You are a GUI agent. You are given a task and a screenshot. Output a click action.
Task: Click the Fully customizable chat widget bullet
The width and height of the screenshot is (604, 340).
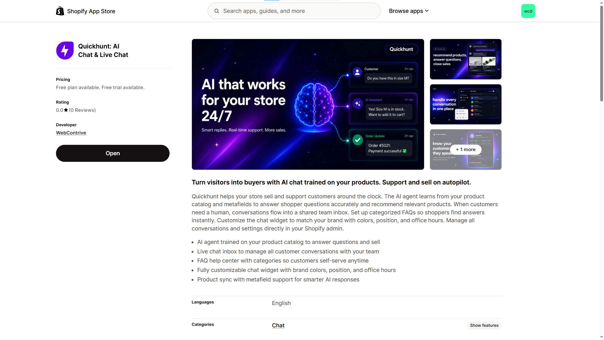(x=296, y=270)
